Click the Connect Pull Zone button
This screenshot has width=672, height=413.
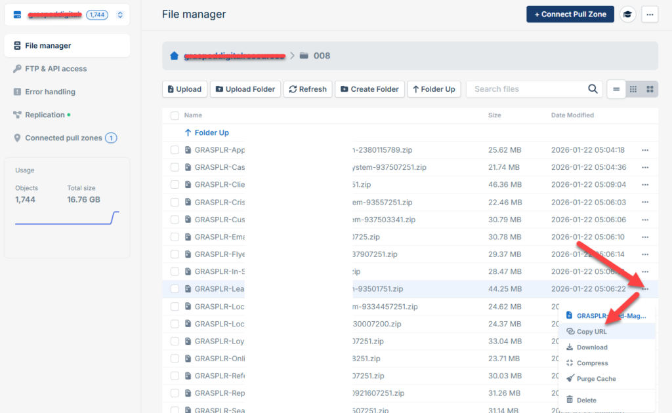[x=570, y=14]
